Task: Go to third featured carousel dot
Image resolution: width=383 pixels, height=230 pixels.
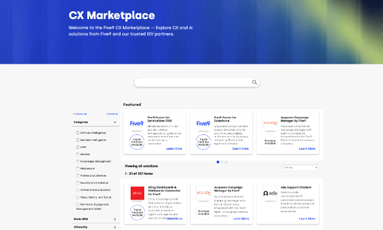Action: click(x=226, y=162)
